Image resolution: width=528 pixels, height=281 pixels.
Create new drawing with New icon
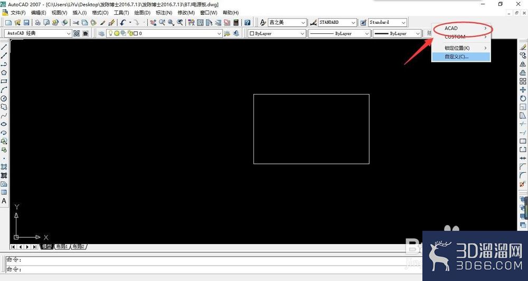(9, 22)
